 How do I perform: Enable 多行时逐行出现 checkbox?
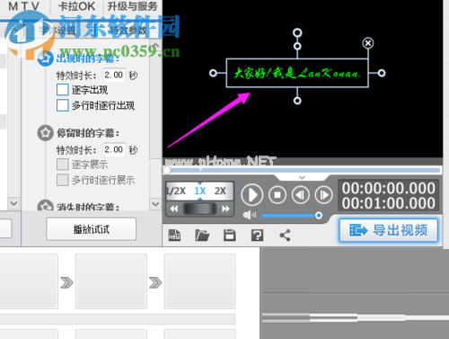click(x=63, y=105)
